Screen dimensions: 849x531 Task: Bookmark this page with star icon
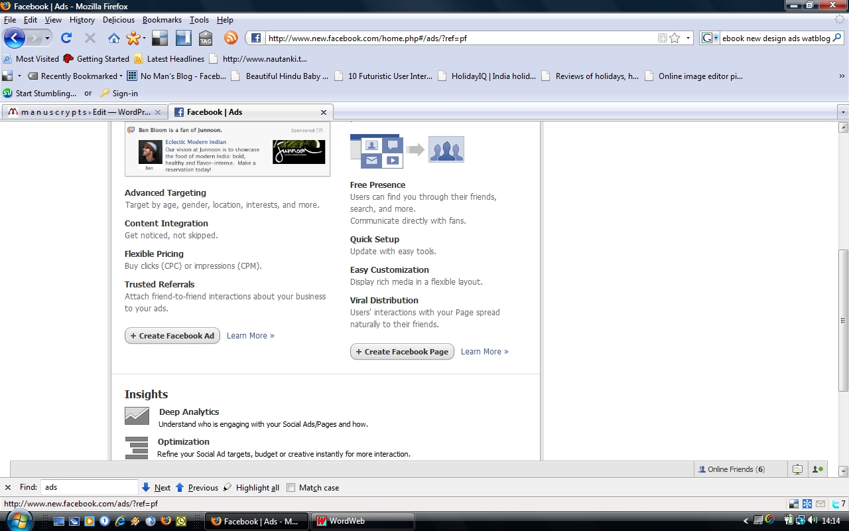pos(675,38)
